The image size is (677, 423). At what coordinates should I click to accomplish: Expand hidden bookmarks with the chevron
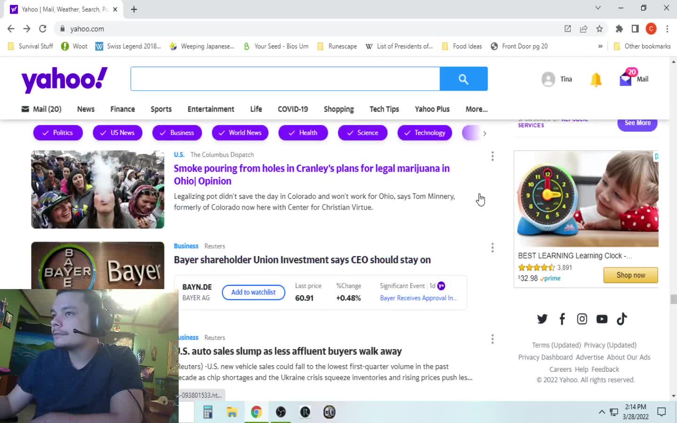pos(600,46)
